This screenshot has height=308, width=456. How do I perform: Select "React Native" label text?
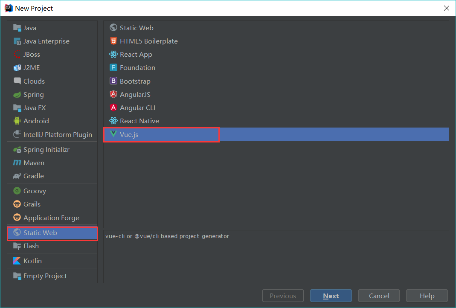tap(139, 121)
